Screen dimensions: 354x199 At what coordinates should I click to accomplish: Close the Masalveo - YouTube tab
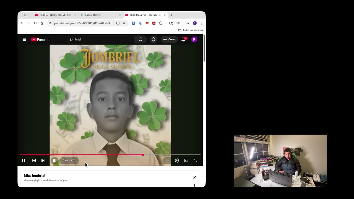point(165,15)
